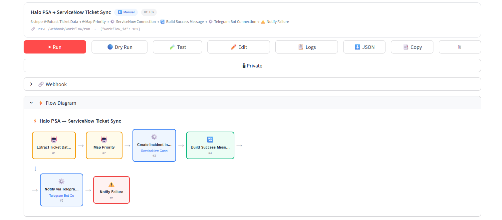The height and width of the screenshot is (220, 502).
Task: Click refresh icon in Build Success Message node
Action: pos(210,140)
